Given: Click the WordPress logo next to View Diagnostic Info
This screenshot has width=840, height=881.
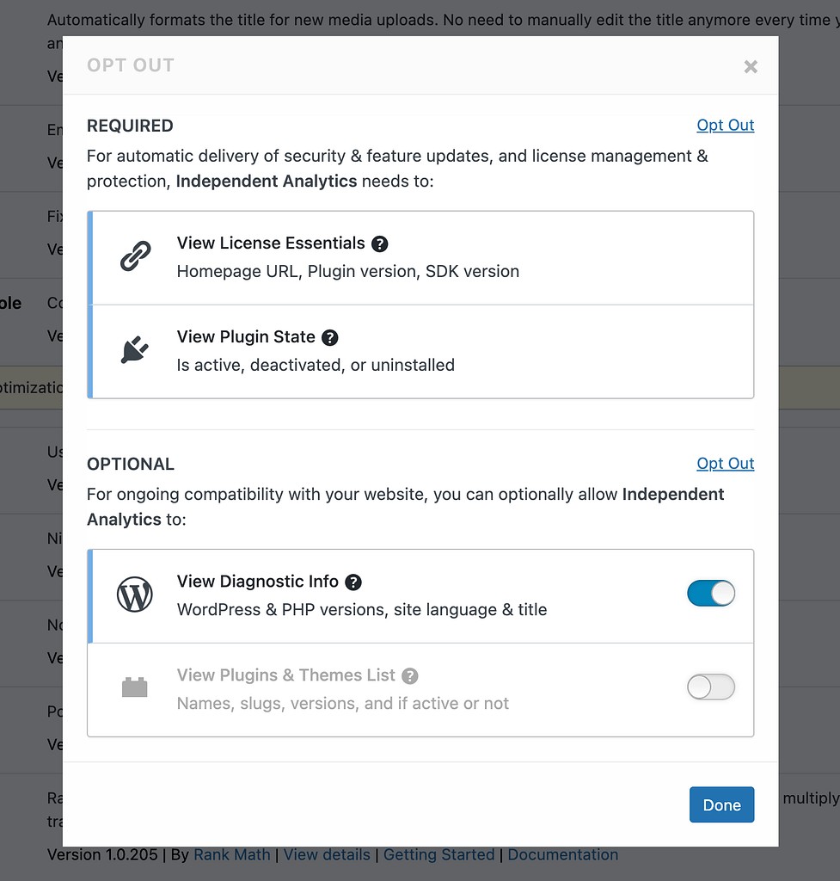Looking at the screenshot, I should click(134, 595).
